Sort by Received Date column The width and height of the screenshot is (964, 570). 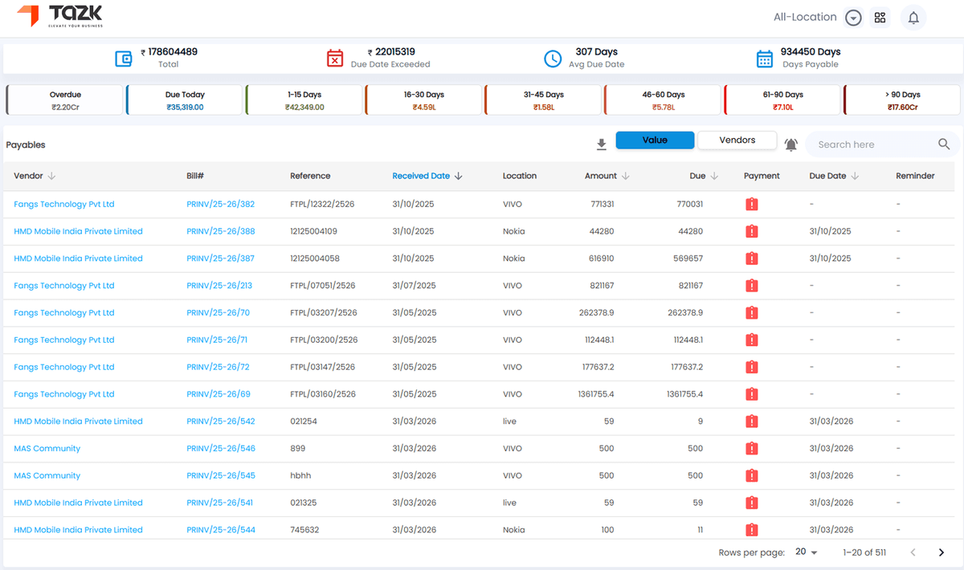pyautogui.click(x=426, y=176)
